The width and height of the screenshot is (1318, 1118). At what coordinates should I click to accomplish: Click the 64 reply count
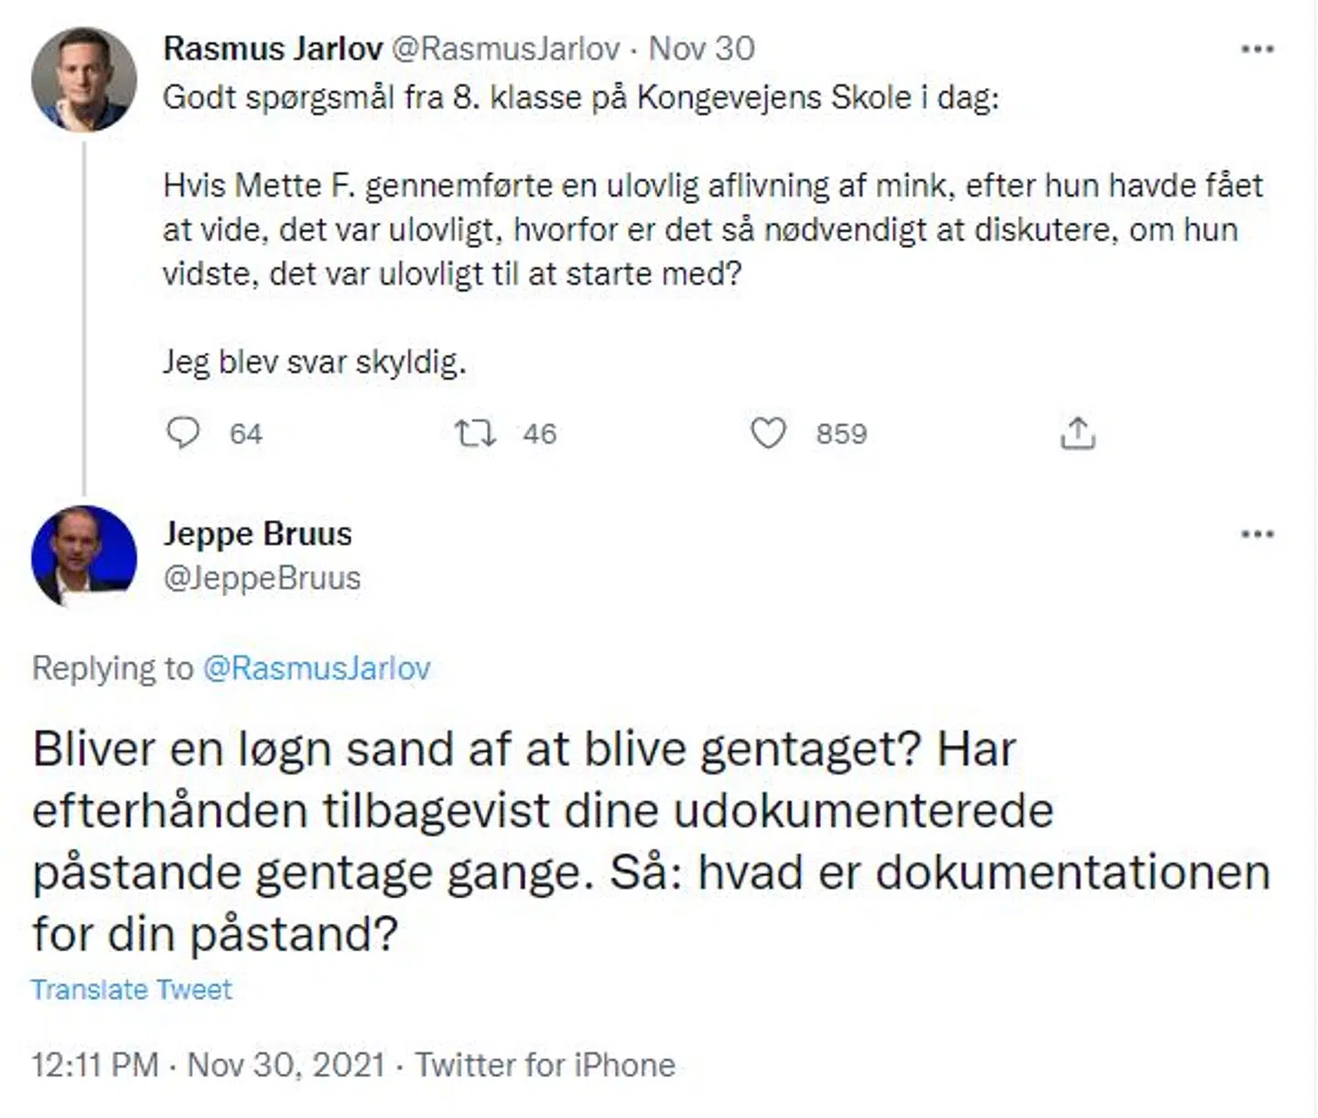click(245, 434)
